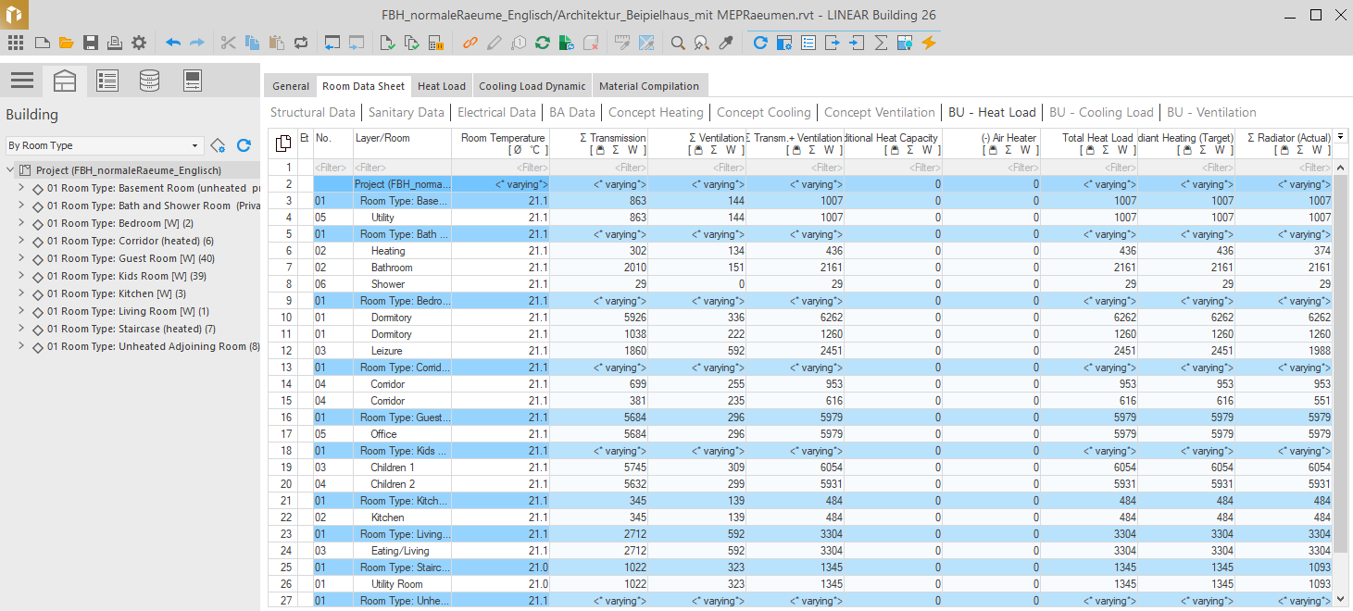Open the app grid menu icon
The height and width of the screenshot is (611, 1353).
click(x=16, y=43)
